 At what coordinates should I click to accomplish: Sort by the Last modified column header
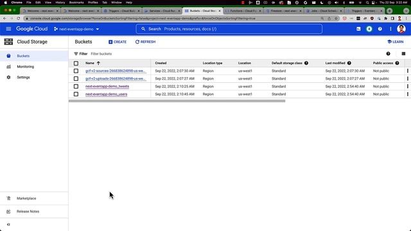tap(335, 63)
